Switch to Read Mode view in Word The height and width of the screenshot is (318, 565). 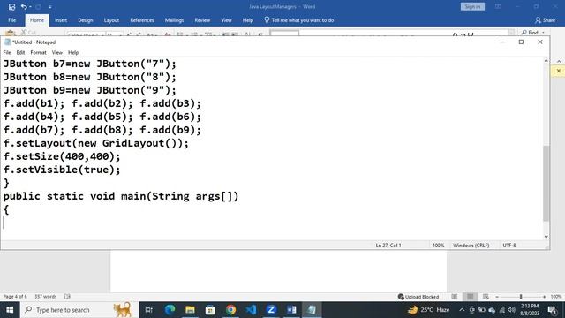click(455, 297)
